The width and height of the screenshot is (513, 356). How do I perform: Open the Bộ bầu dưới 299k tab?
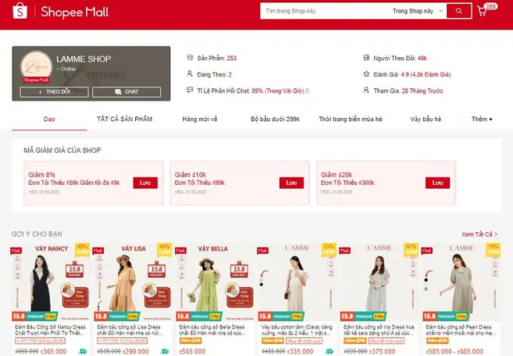pyautogui.click(x=275, y=119)
